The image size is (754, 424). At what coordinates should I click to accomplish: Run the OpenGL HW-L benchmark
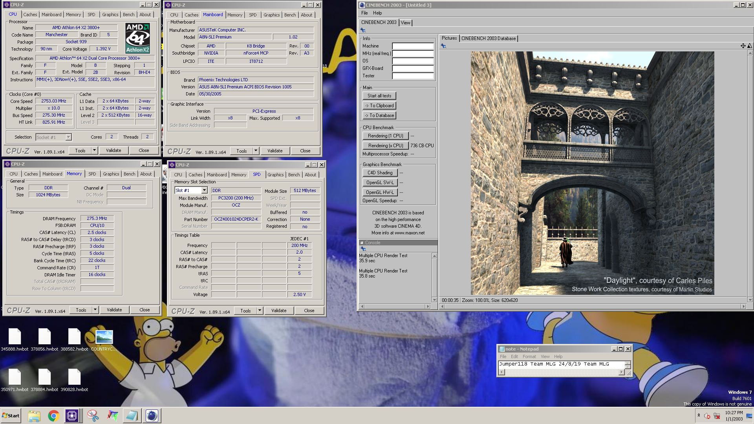380,192
